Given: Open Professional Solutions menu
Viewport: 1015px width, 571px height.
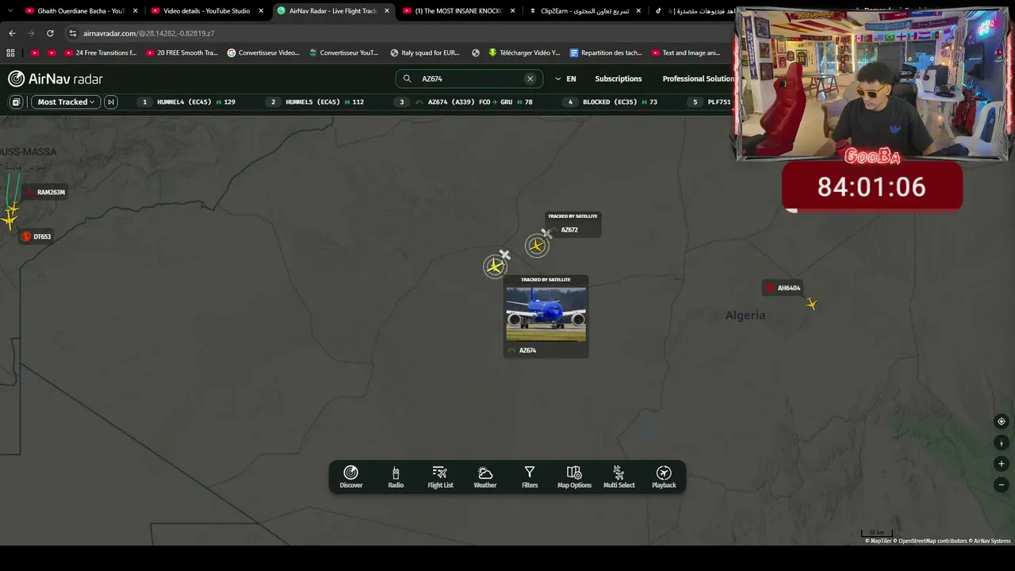Looking at the screenshot, I should 699,79.
